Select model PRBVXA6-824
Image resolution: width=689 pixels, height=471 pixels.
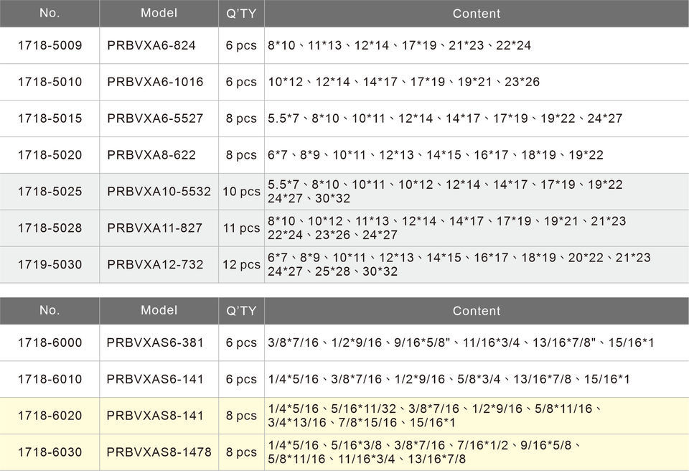[x=151, y=45]
